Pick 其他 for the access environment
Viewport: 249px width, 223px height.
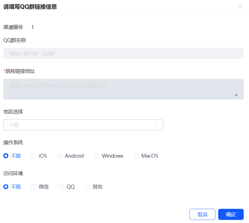coord(88,187)
